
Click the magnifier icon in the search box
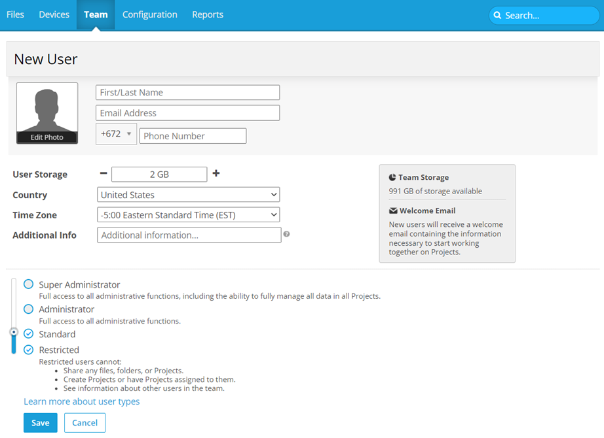(497, 15)
